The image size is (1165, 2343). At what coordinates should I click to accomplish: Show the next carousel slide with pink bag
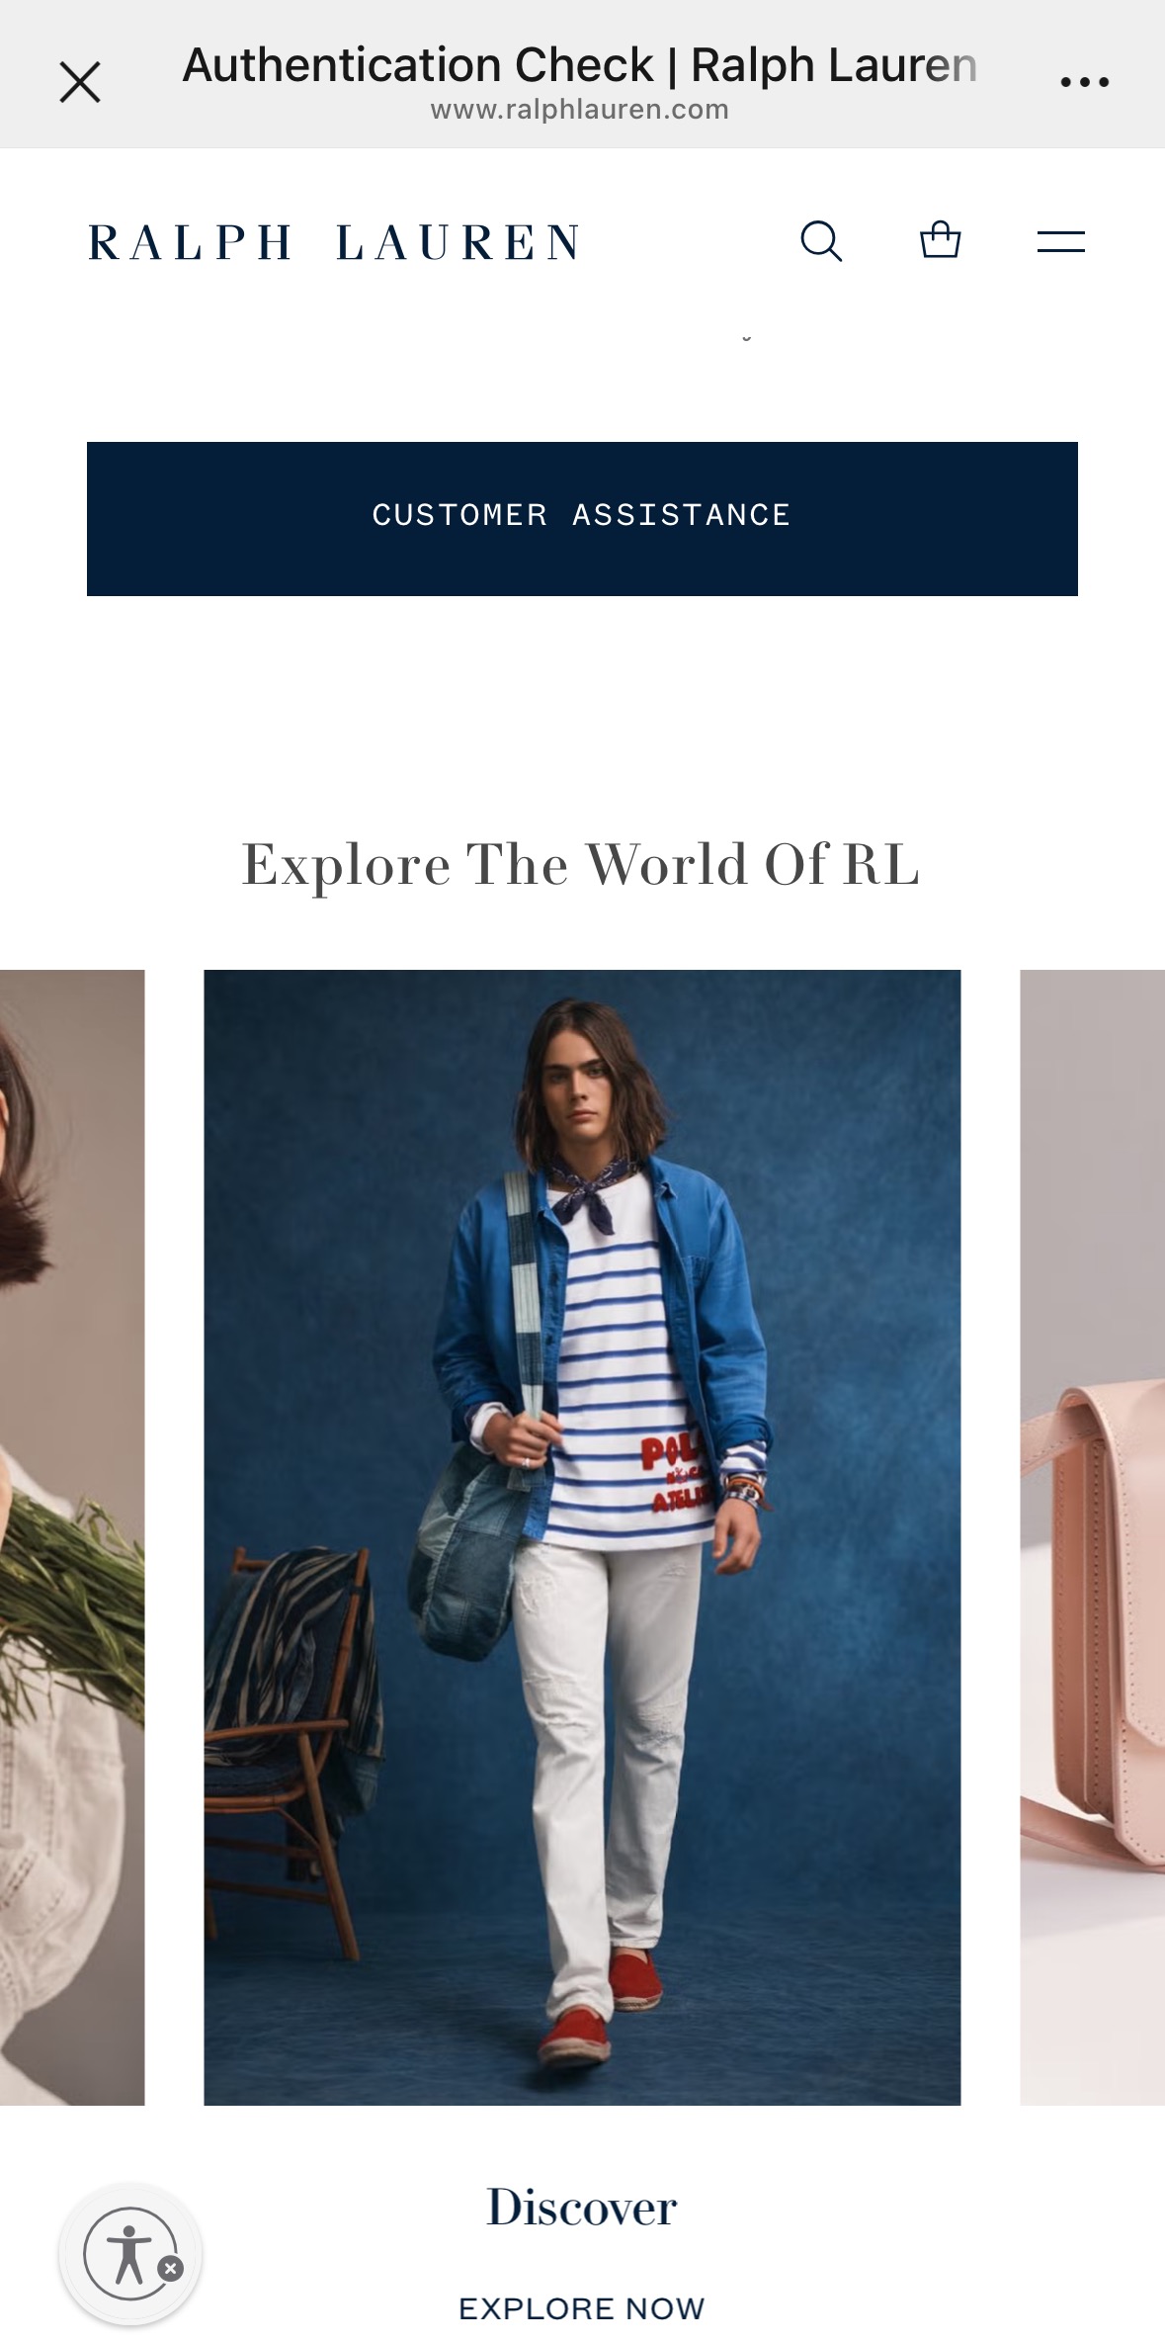tap(1092, 1537)
